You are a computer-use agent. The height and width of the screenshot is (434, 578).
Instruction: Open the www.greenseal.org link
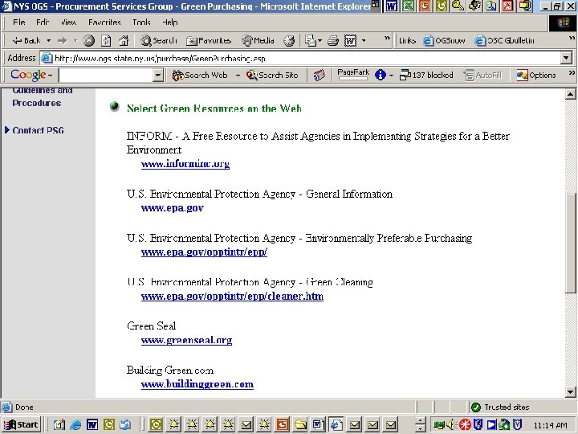[186, 340]
